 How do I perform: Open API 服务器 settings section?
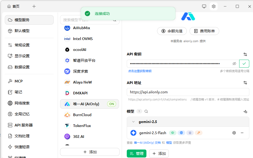(x=29, y=125)
